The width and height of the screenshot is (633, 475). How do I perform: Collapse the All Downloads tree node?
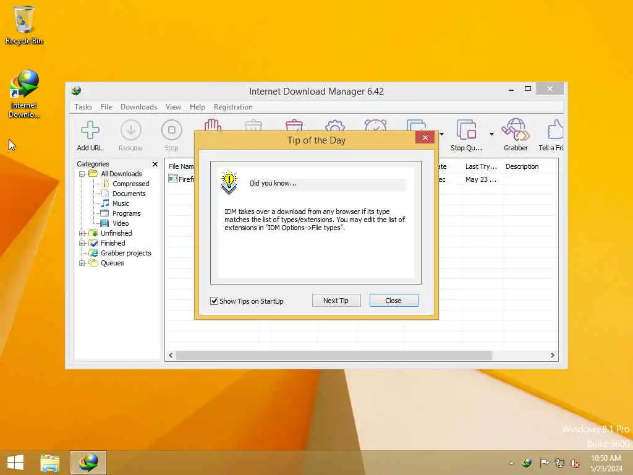pos(82,174)
